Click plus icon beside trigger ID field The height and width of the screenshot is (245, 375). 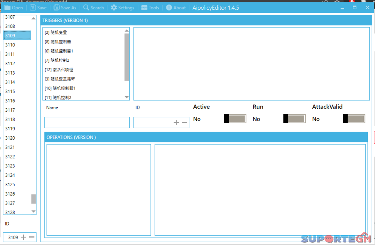(x=176, y=122)
